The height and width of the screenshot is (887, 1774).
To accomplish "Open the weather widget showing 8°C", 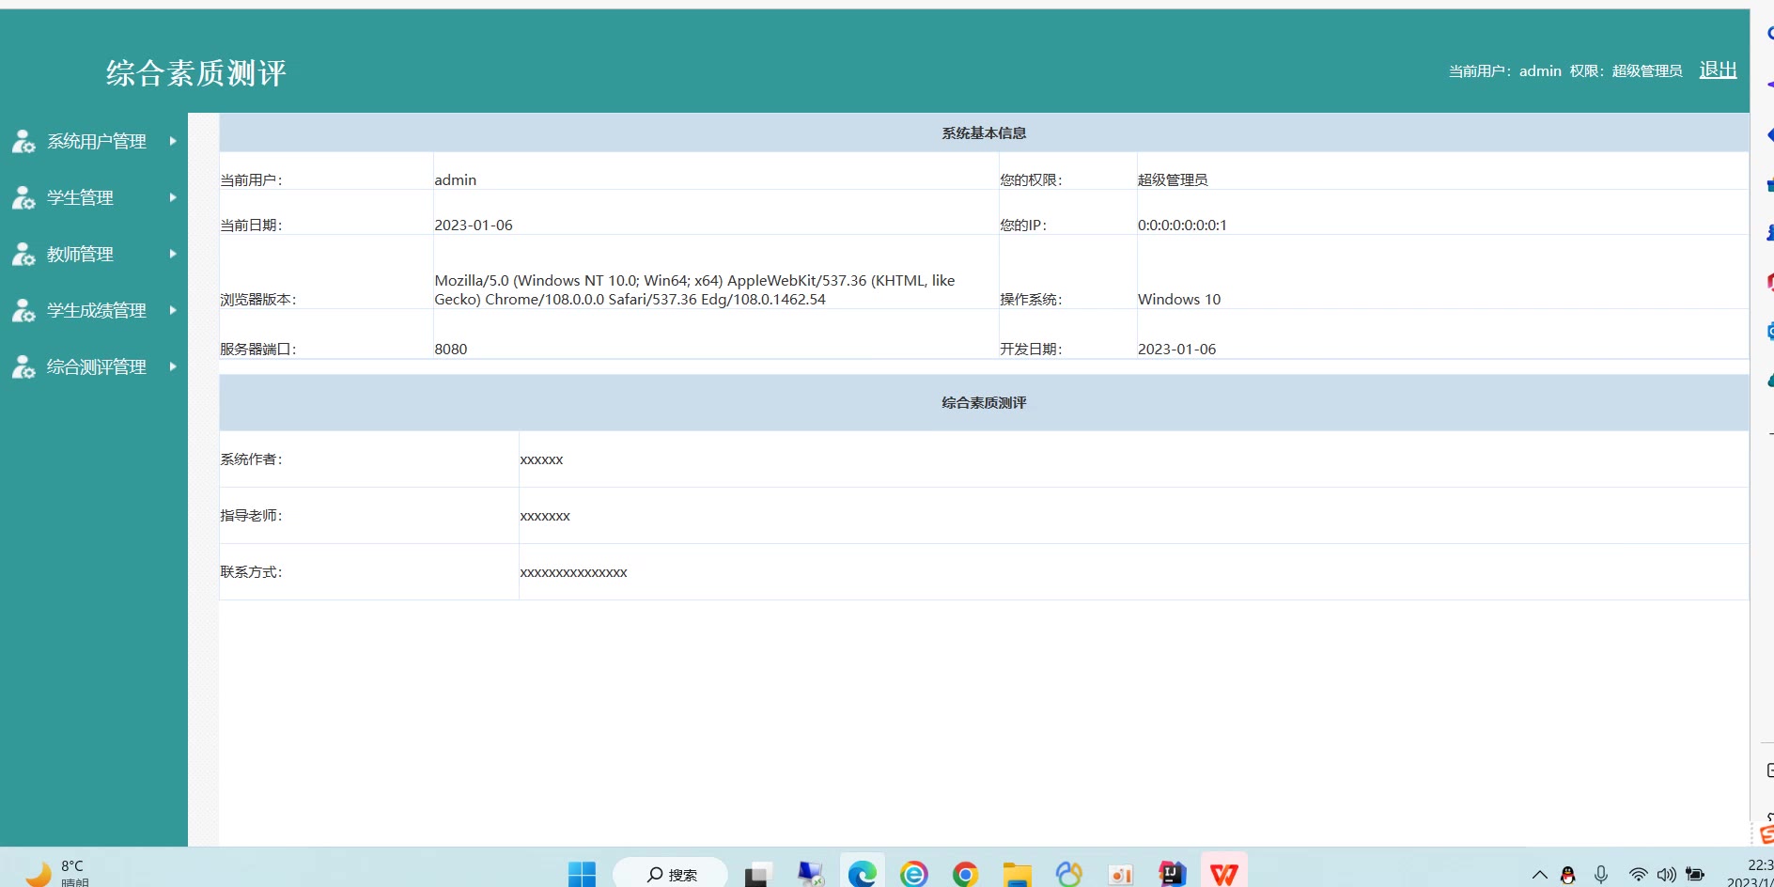I will pyautogui.click(x=56, y=873).
